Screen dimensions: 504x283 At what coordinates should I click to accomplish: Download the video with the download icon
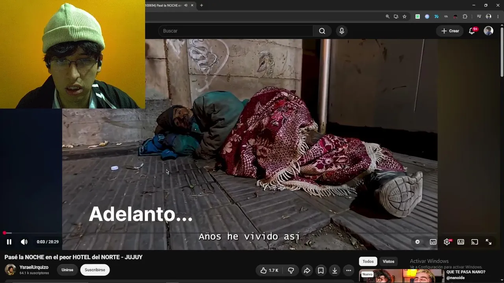[x=335, y=270]
